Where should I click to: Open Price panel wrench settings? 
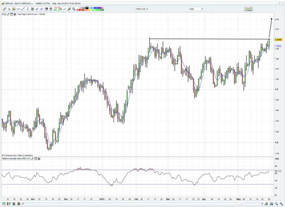click(8, 14)
